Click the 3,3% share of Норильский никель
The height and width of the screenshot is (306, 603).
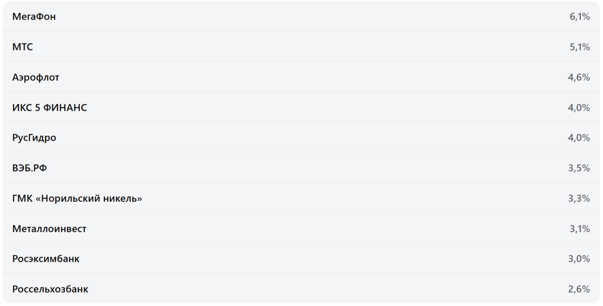579,199
